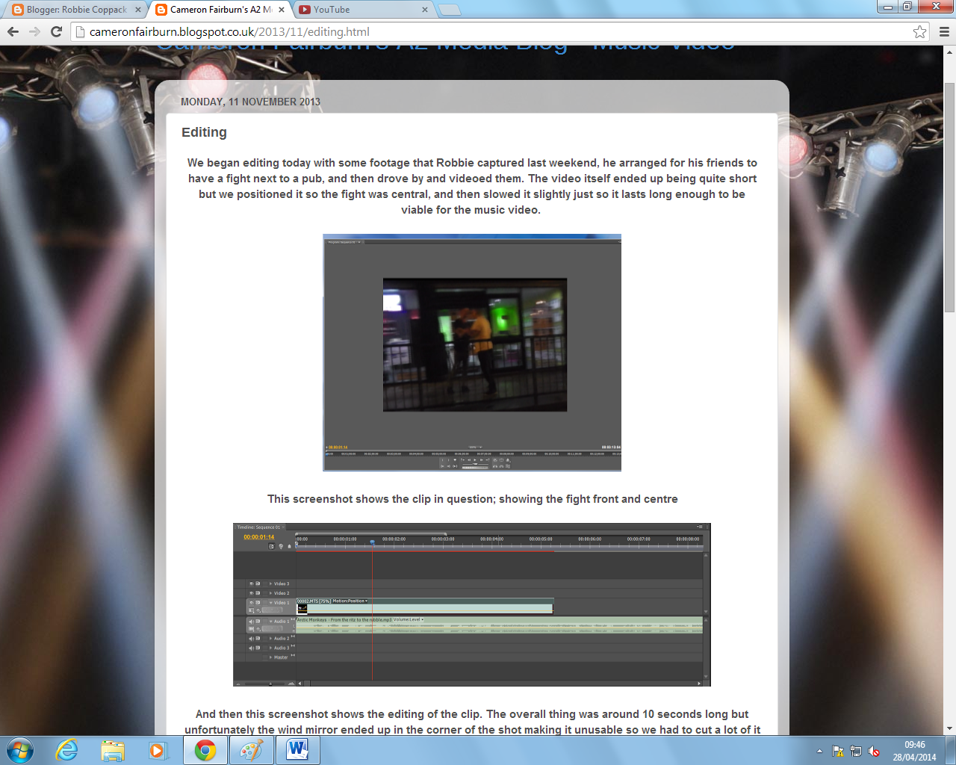Show hidden system tray icons
Viewport: 956px width, 765px height.
click(819, 751)
